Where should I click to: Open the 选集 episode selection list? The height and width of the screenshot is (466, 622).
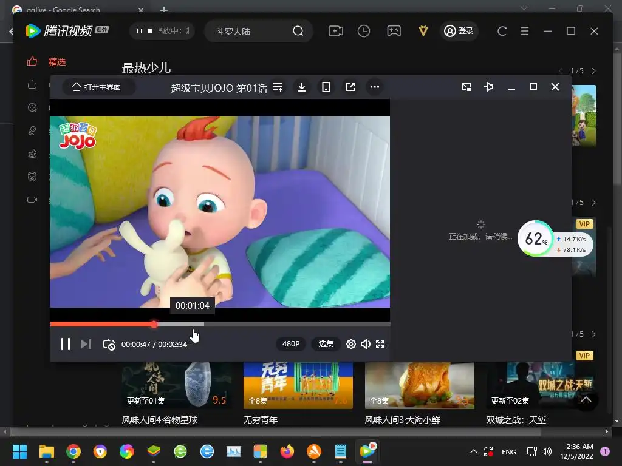326,344
